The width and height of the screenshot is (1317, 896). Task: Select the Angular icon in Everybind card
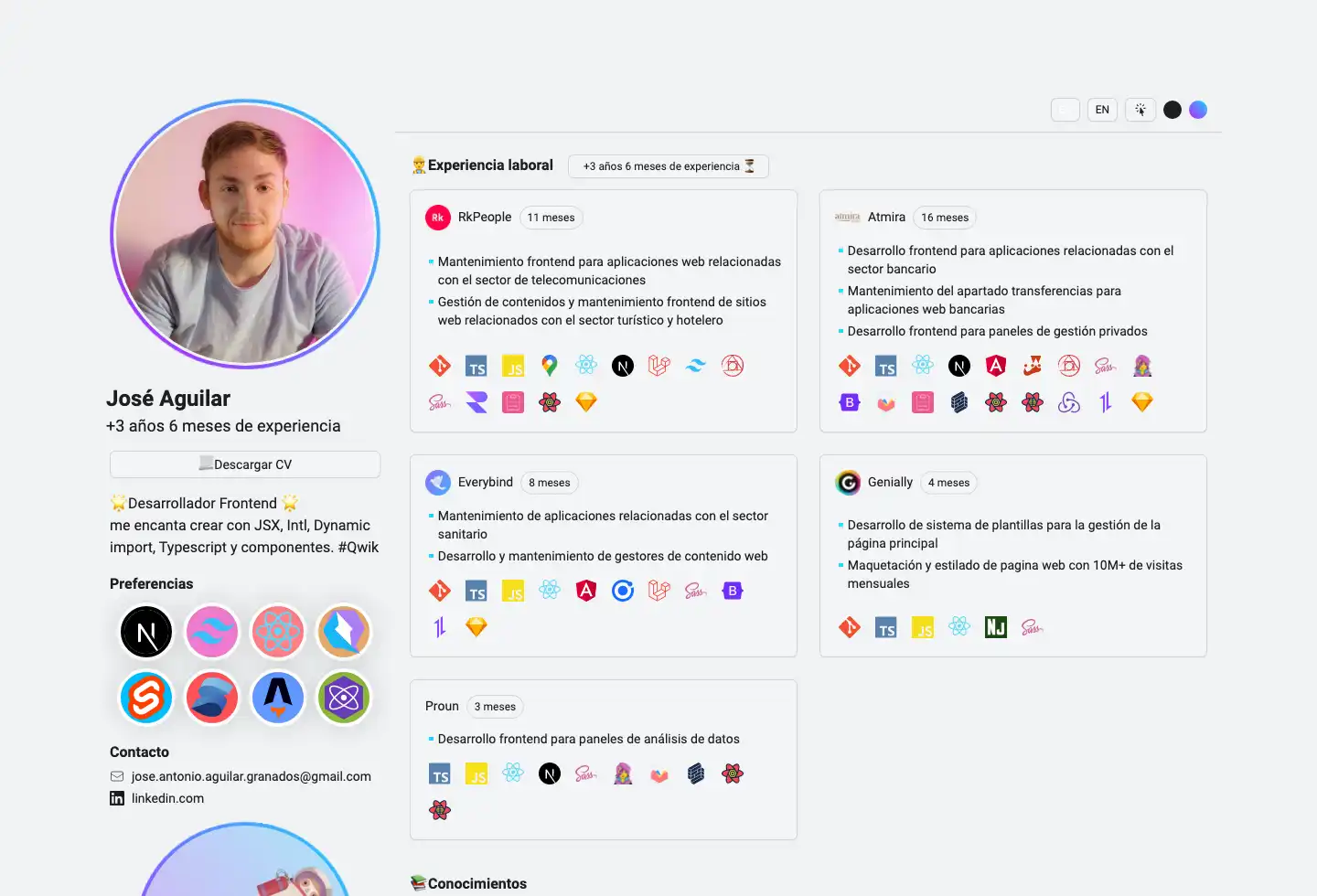[586, 591]
